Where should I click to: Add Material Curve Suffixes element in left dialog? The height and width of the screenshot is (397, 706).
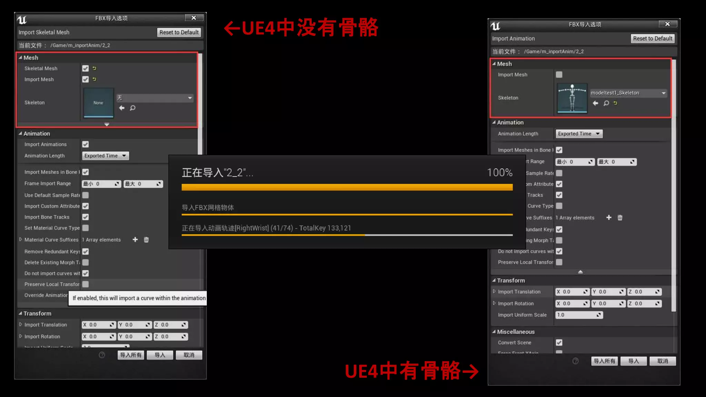tap(135, 240)
